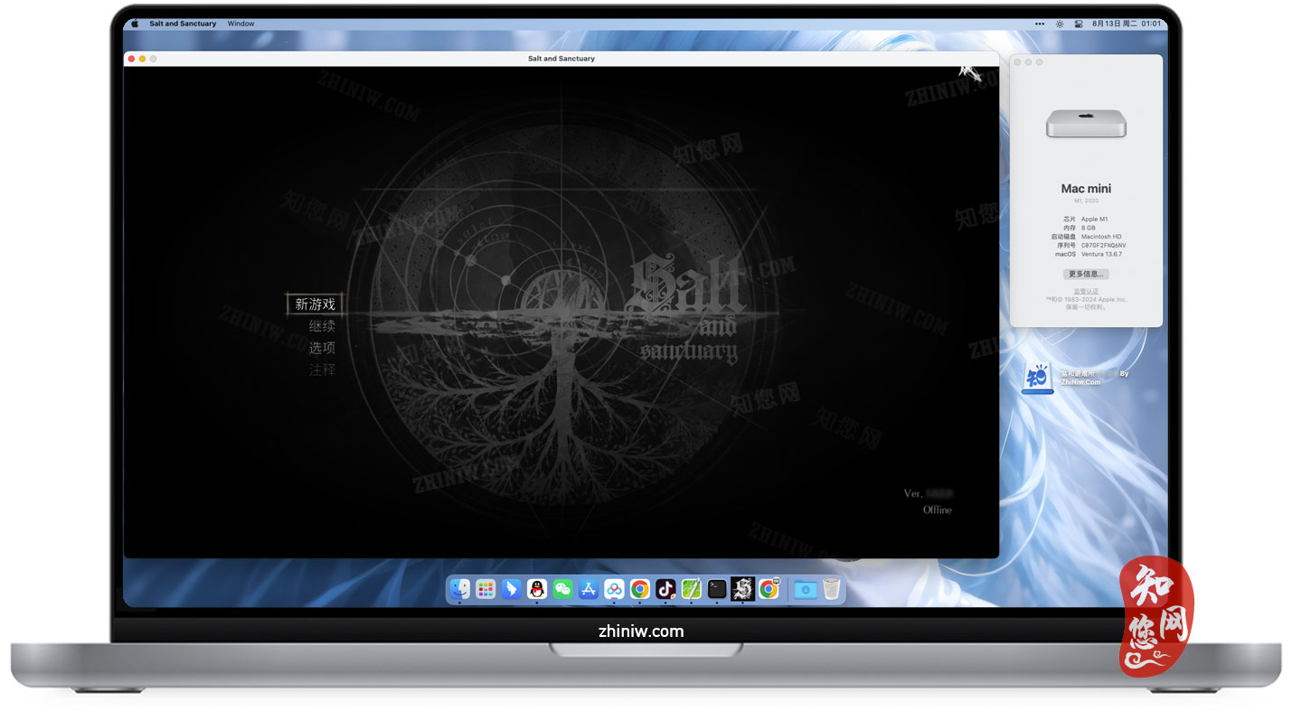The image size is (1292, 720).
Task: Click the ZhiNiw.Com desktop shortcut icon
Action: 1037,379
